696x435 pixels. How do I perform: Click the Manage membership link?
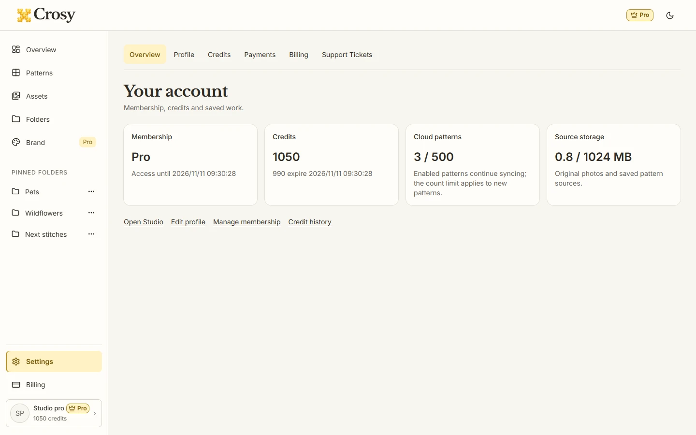click(247, 222)
